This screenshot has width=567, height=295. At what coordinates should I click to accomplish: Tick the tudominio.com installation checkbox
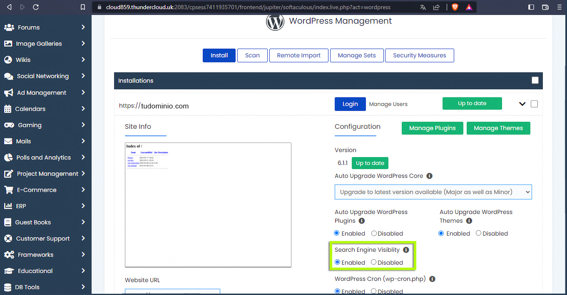pyautogui.click(x=534, y=104)
